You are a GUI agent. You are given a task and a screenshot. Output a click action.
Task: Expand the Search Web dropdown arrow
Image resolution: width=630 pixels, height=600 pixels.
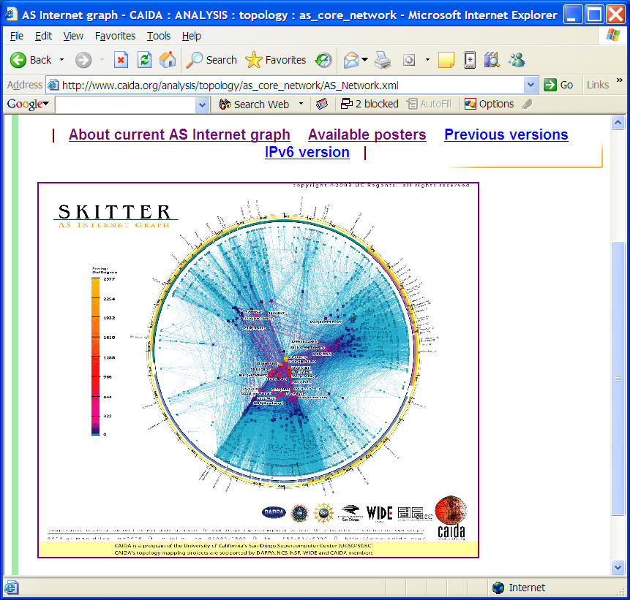301,104
